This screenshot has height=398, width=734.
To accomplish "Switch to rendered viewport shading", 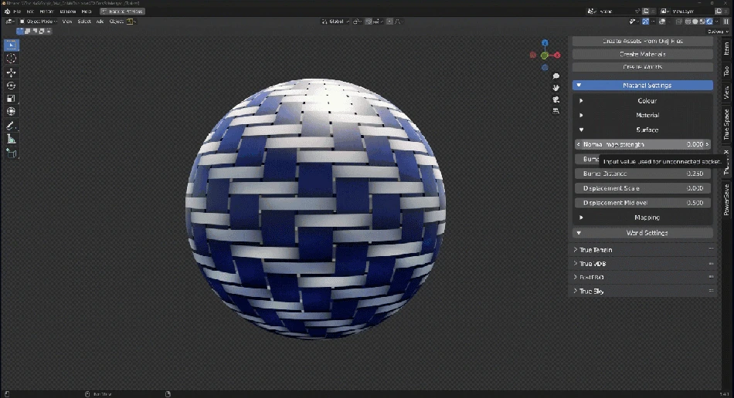I will pos(709,22).
